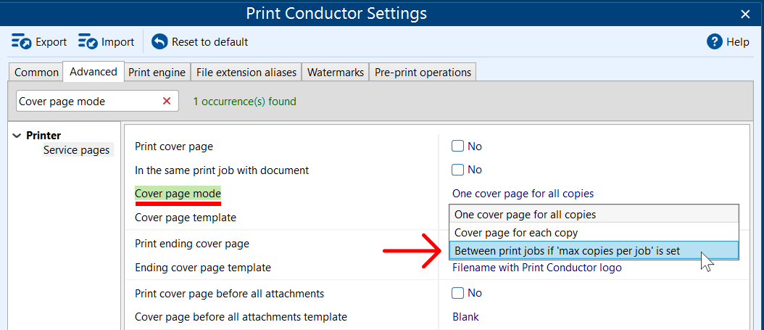Enable the Print cover page checkbox
Screen dimensions: 764x330
(x=457, y=146)
